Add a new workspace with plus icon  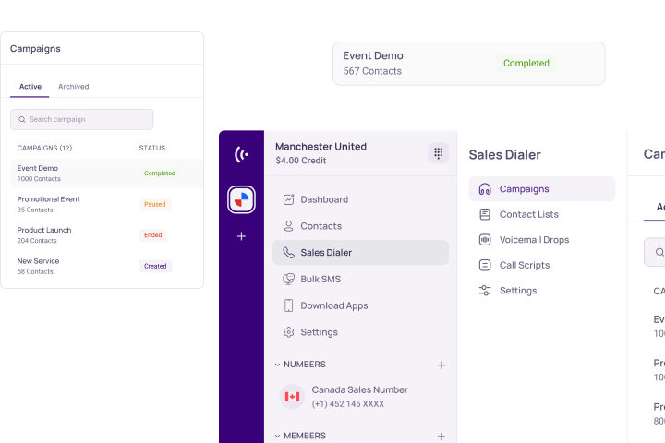[241, 236]
